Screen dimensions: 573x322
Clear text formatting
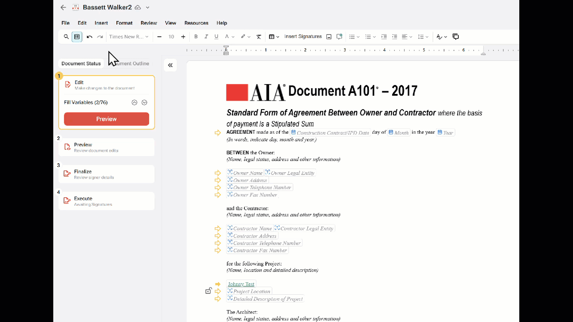(x=259, y=37)
